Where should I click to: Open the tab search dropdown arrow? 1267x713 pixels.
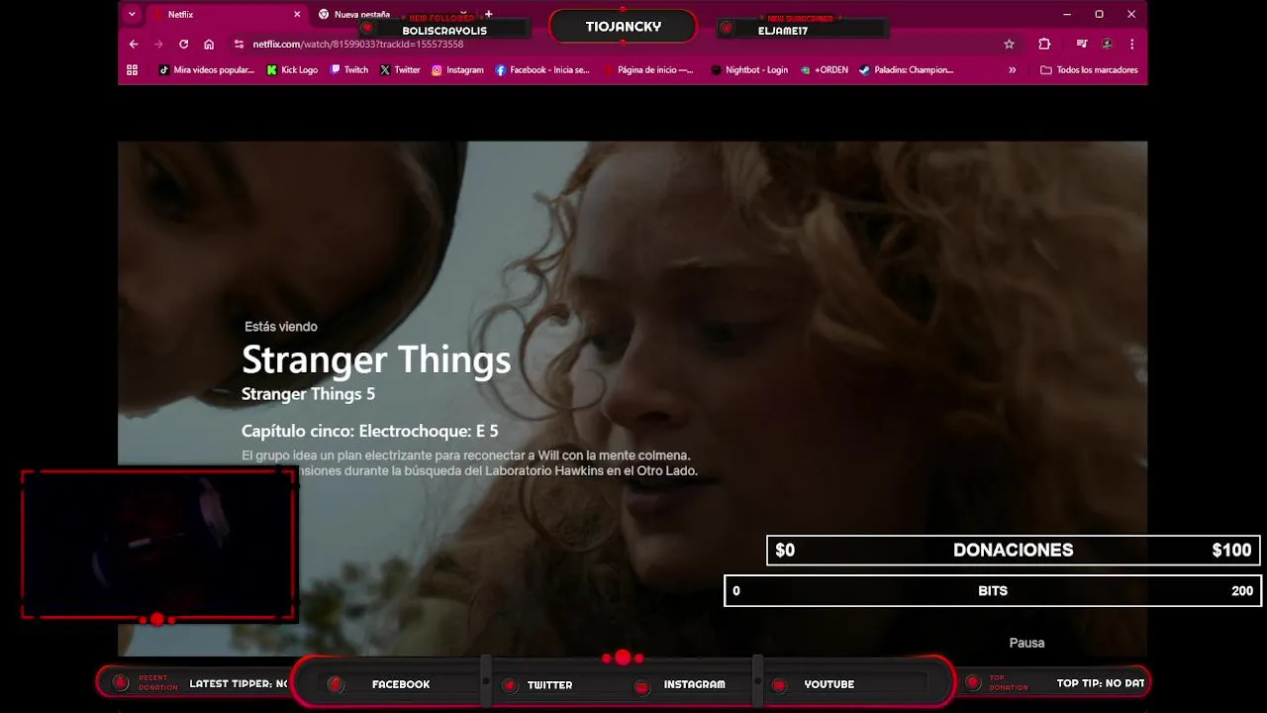[x=132, y=14]
